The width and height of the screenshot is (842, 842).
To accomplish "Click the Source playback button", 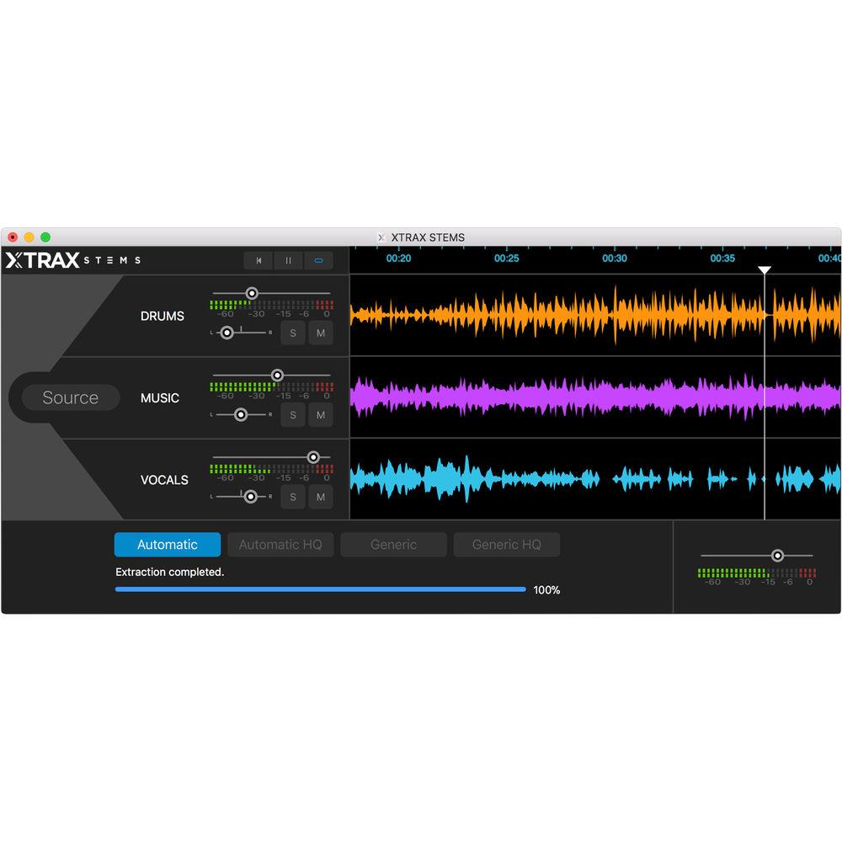I will (x=71, y=397).
